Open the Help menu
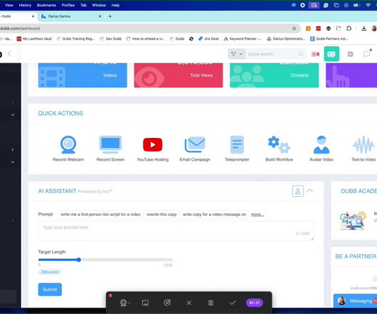Screen dimensions: 377x314 pos(115,5)
